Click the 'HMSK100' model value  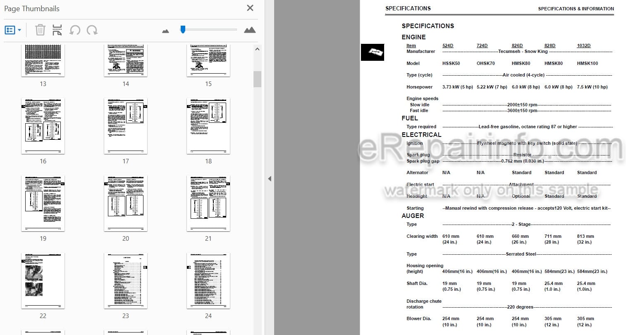tap(588, 63)
